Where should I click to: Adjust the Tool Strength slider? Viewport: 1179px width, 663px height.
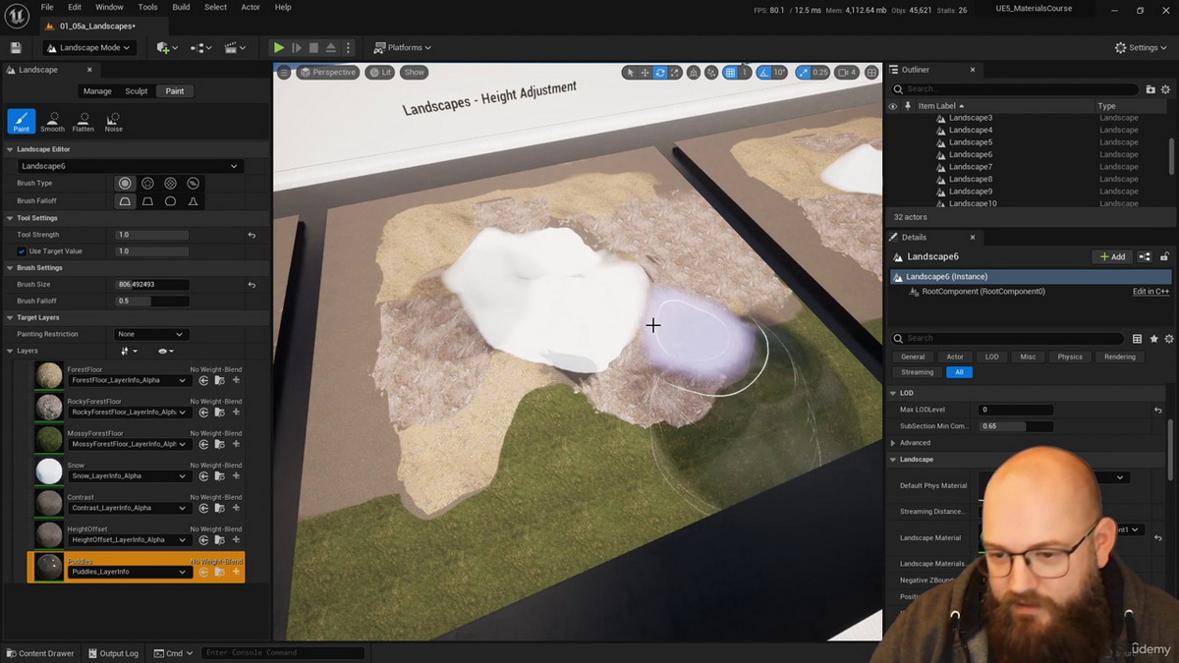(x=151, y=235)
